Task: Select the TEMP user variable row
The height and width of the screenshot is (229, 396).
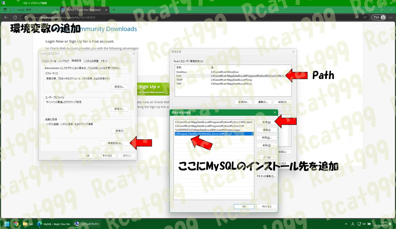Action: pos(233,80)
